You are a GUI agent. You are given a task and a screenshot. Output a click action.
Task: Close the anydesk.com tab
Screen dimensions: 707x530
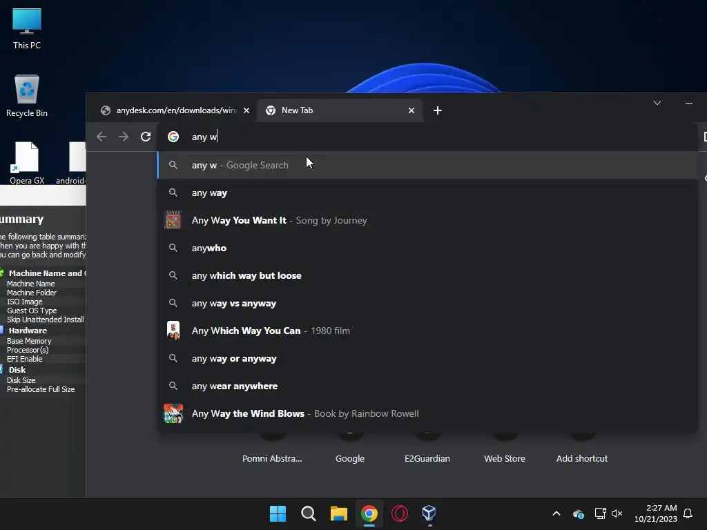(x=246, y=110)
